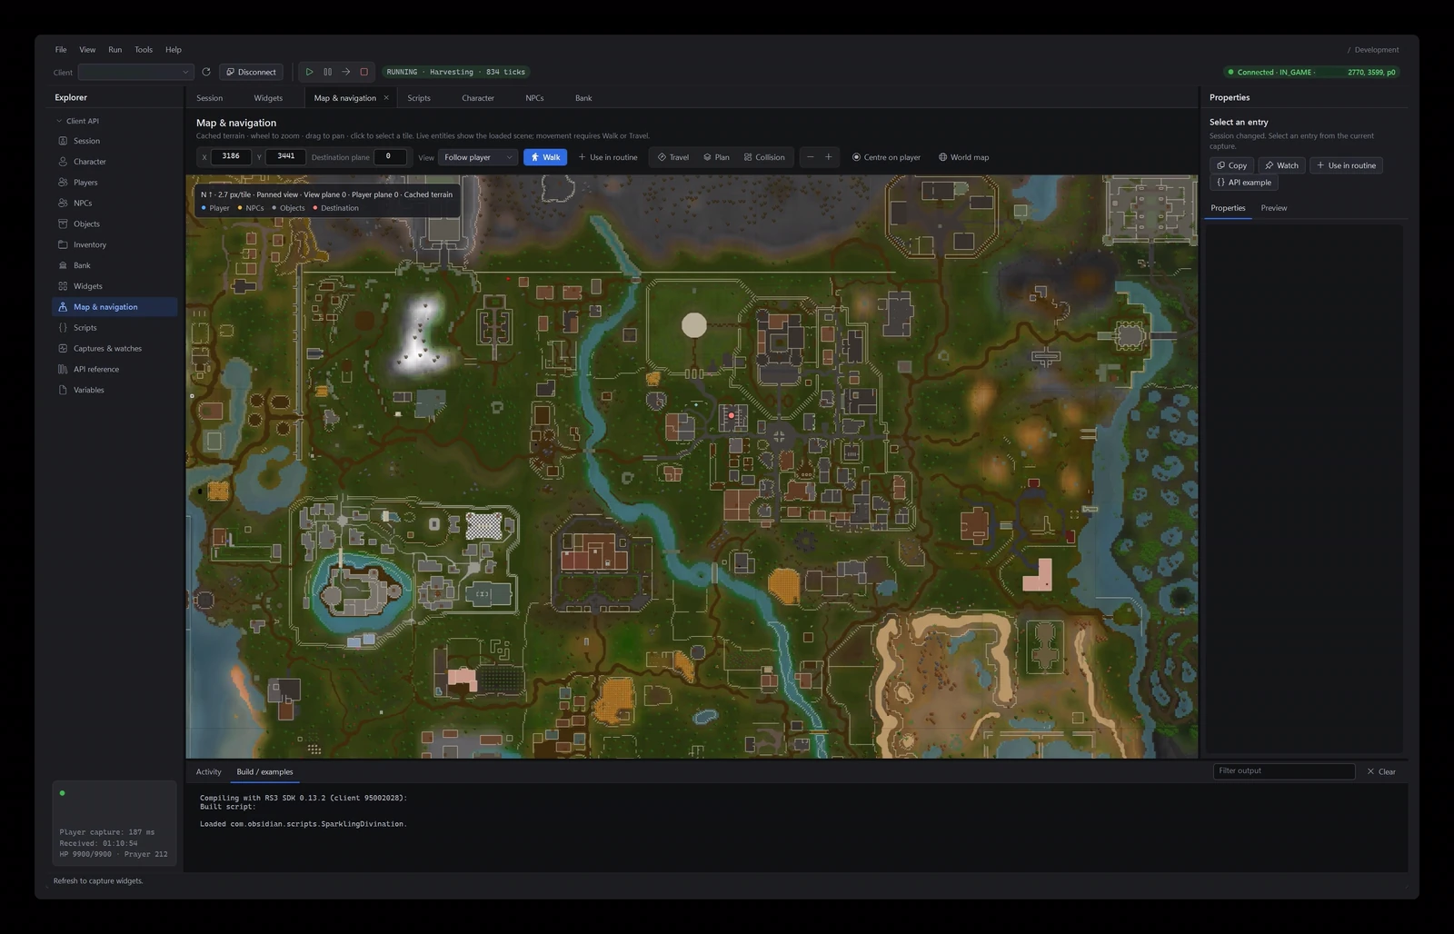Open Objects in the Explorer sidebar
This screenshot has width=1454, height=934.
tap(115, 224)
